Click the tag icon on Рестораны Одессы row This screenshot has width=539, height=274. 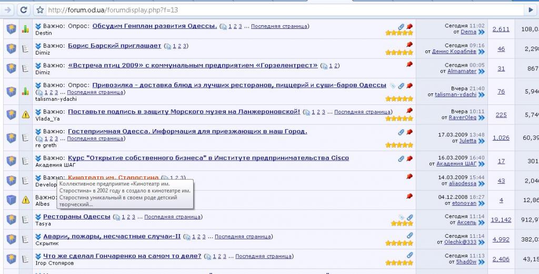[401, 217]
